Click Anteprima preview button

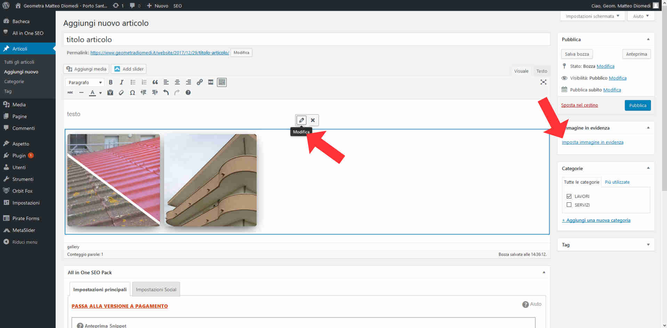click(x=636, y=54)
